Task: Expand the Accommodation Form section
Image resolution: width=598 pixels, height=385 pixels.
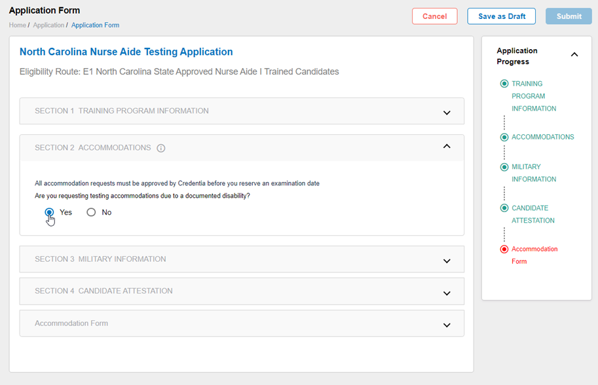Action: 242,323
